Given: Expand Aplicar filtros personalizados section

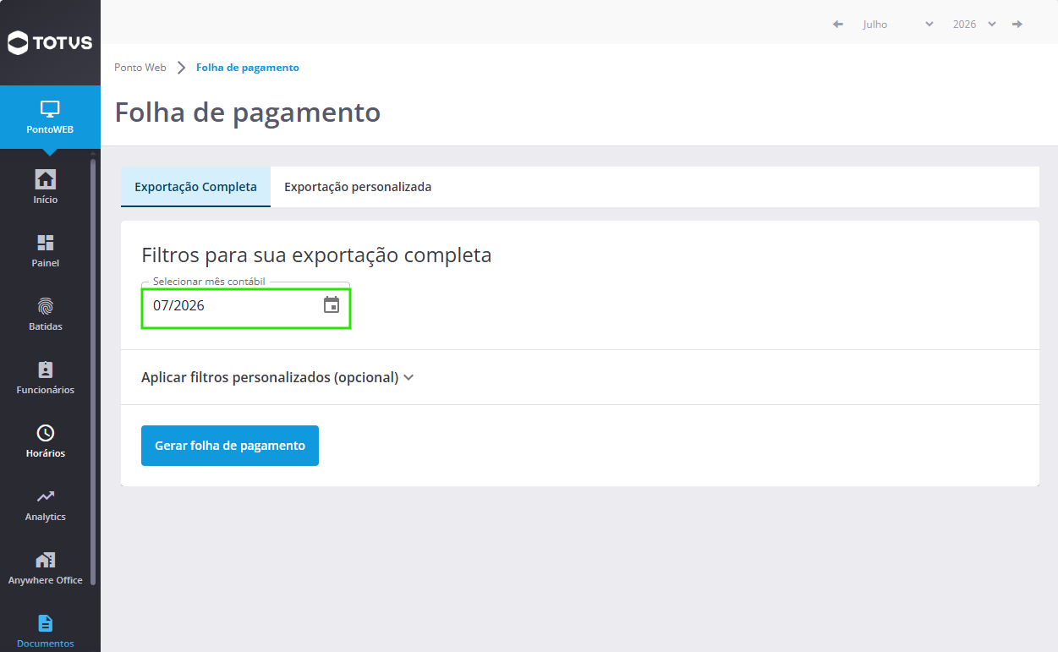Looking at the screenshot, I should point(277,377).
